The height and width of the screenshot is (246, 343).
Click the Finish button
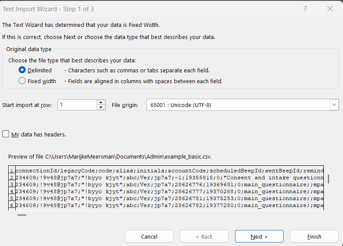314,236
